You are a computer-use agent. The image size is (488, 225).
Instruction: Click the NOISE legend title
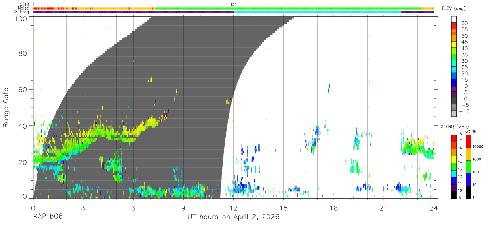[471, 131]
